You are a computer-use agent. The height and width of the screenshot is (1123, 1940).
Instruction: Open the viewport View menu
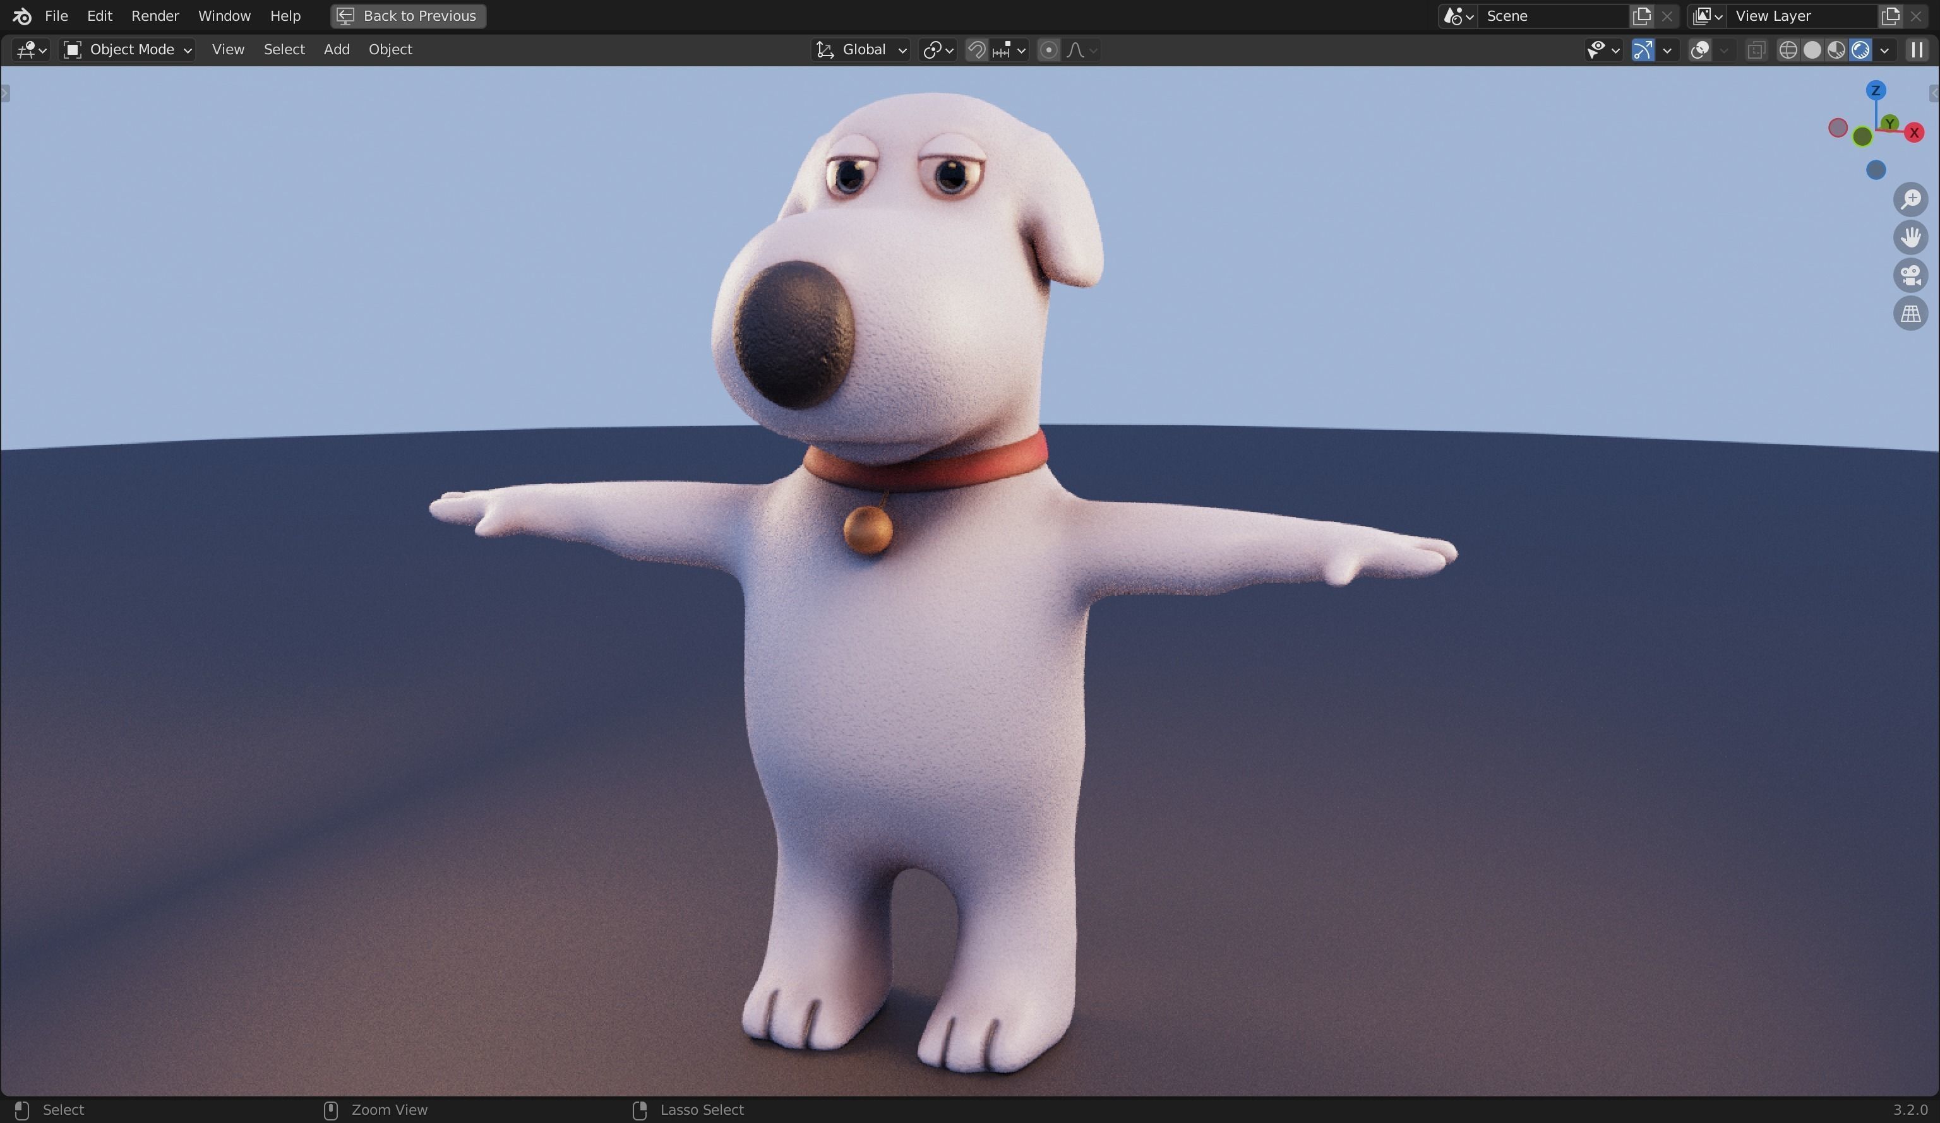[x=228, y=50]
